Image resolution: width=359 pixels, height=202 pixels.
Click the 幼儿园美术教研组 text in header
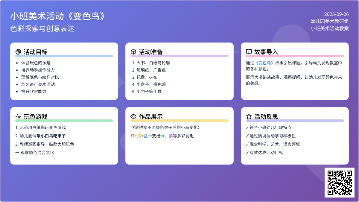[329, 22]
